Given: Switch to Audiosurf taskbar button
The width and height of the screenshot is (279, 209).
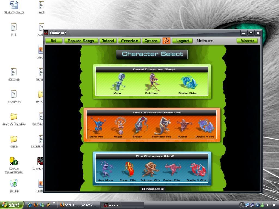Looking at the screenshot, I should pyautogui.click(x=122, y=205).
